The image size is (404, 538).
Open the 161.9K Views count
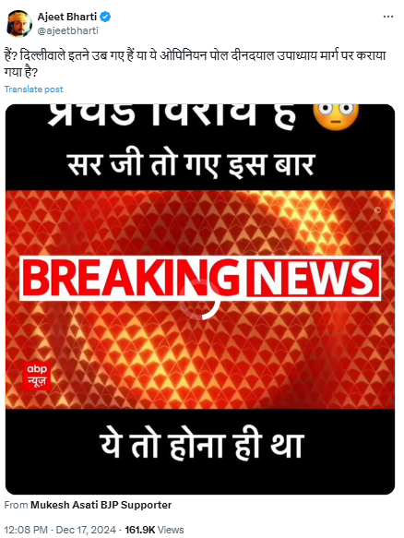(x=154, y=530)
